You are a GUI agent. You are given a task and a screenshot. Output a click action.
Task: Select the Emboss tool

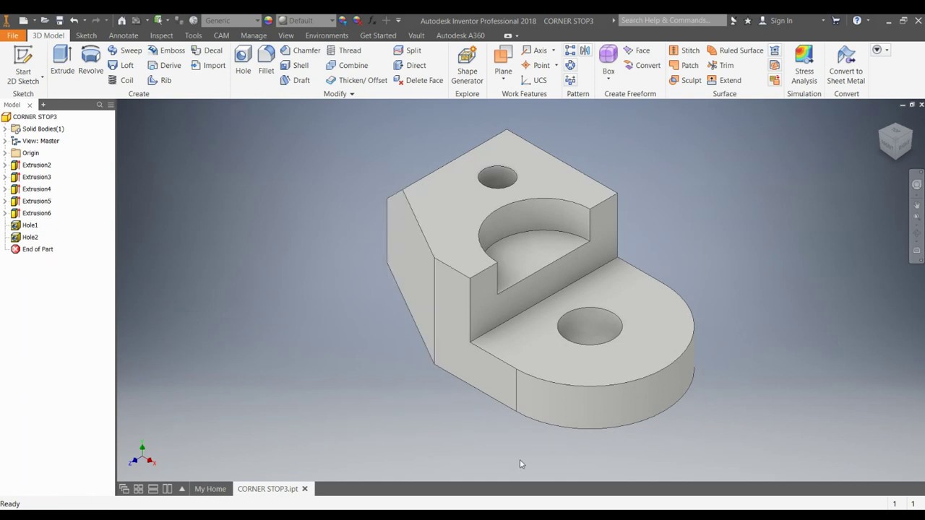[x=166, y=51]
